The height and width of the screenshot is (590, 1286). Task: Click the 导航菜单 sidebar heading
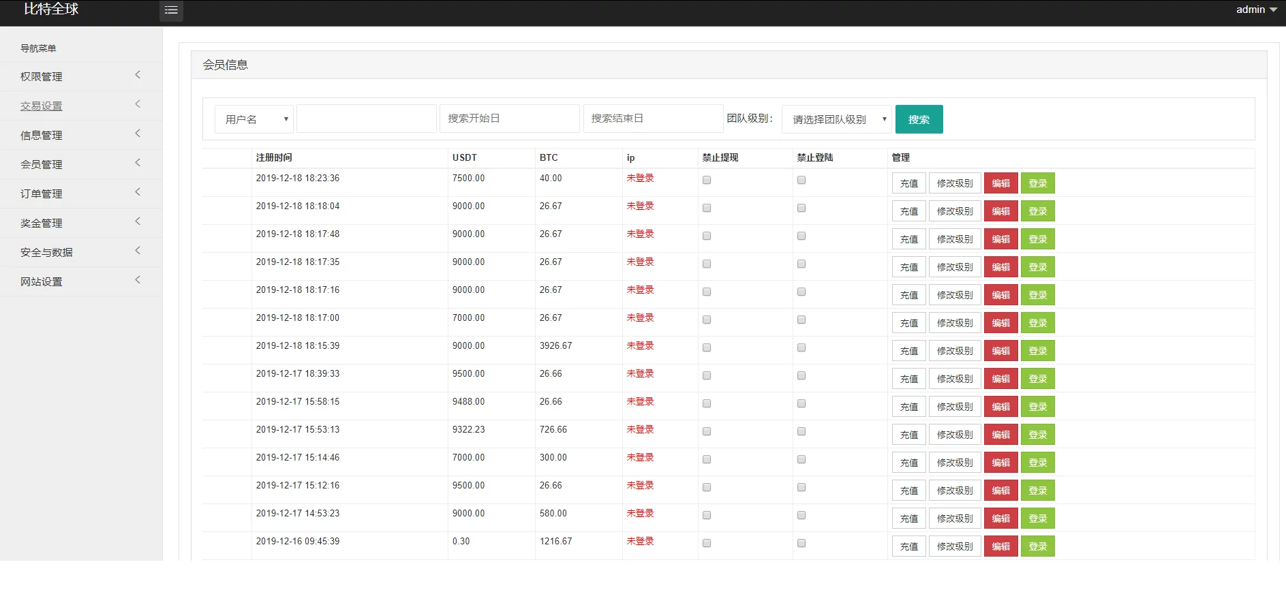point(38,48)
